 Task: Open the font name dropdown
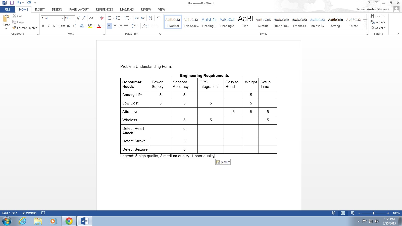coord(62,18)
